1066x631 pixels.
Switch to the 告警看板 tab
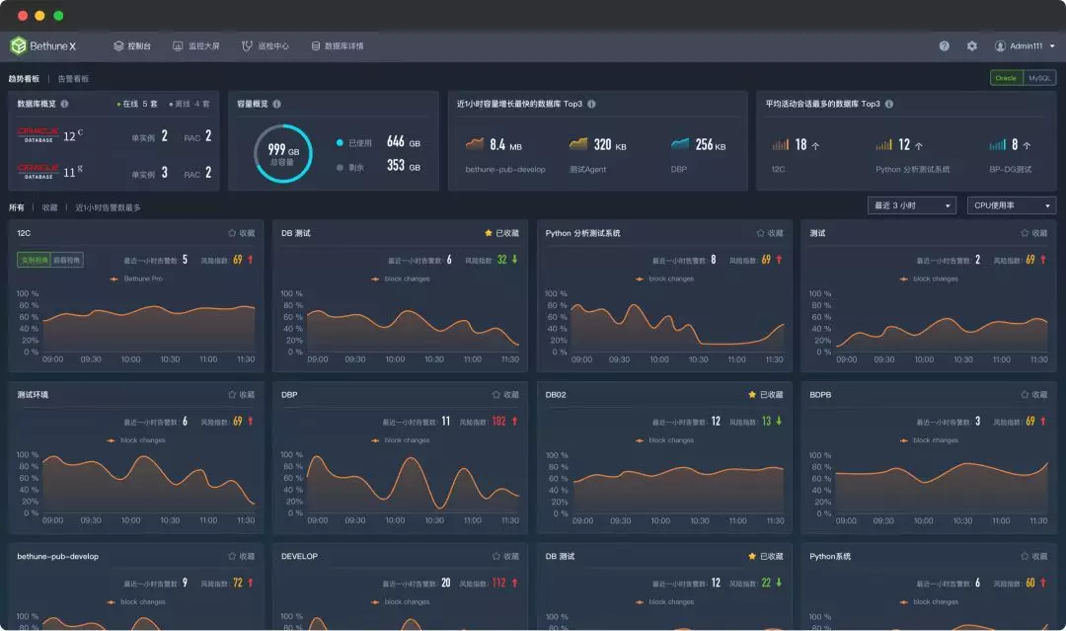click(x=73, y=78)
